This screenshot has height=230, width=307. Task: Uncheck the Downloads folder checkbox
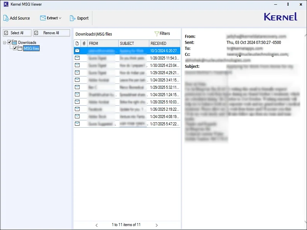pos(9,42)
